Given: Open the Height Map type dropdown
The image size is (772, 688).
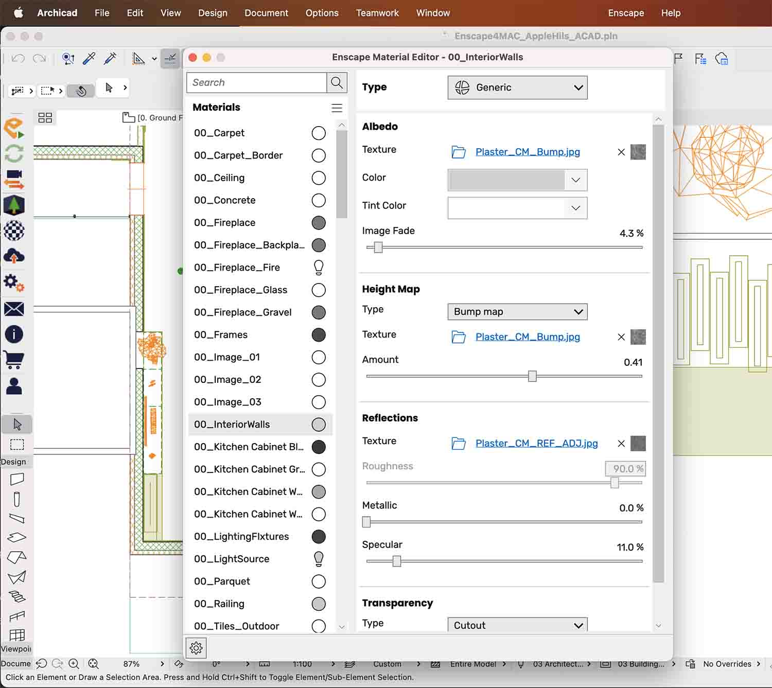Looking at the screenshot, I should [x=517, y=311].
